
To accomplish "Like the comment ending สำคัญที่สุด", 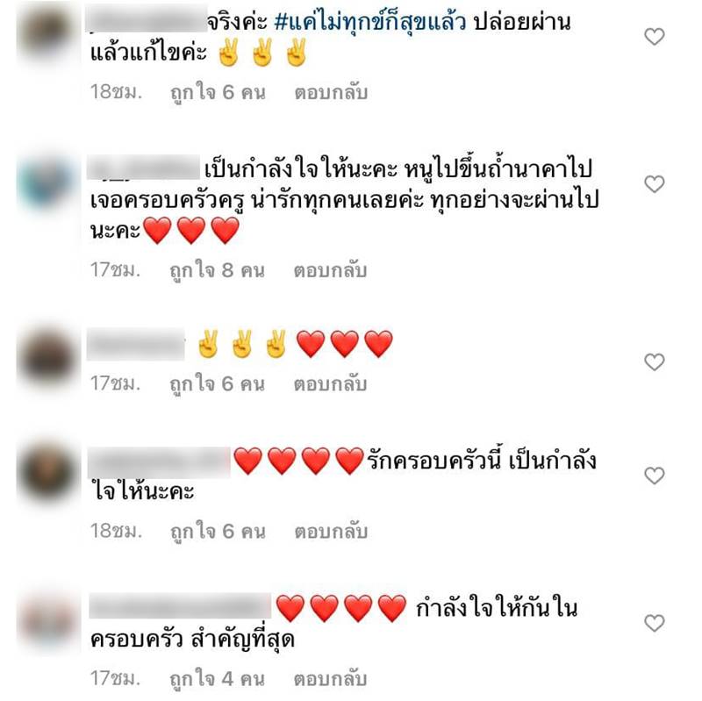I will 654,623.
